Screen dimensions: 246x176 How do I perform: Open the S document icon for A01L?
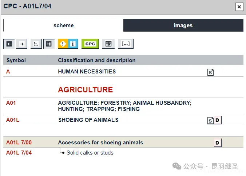coord(210,120)
